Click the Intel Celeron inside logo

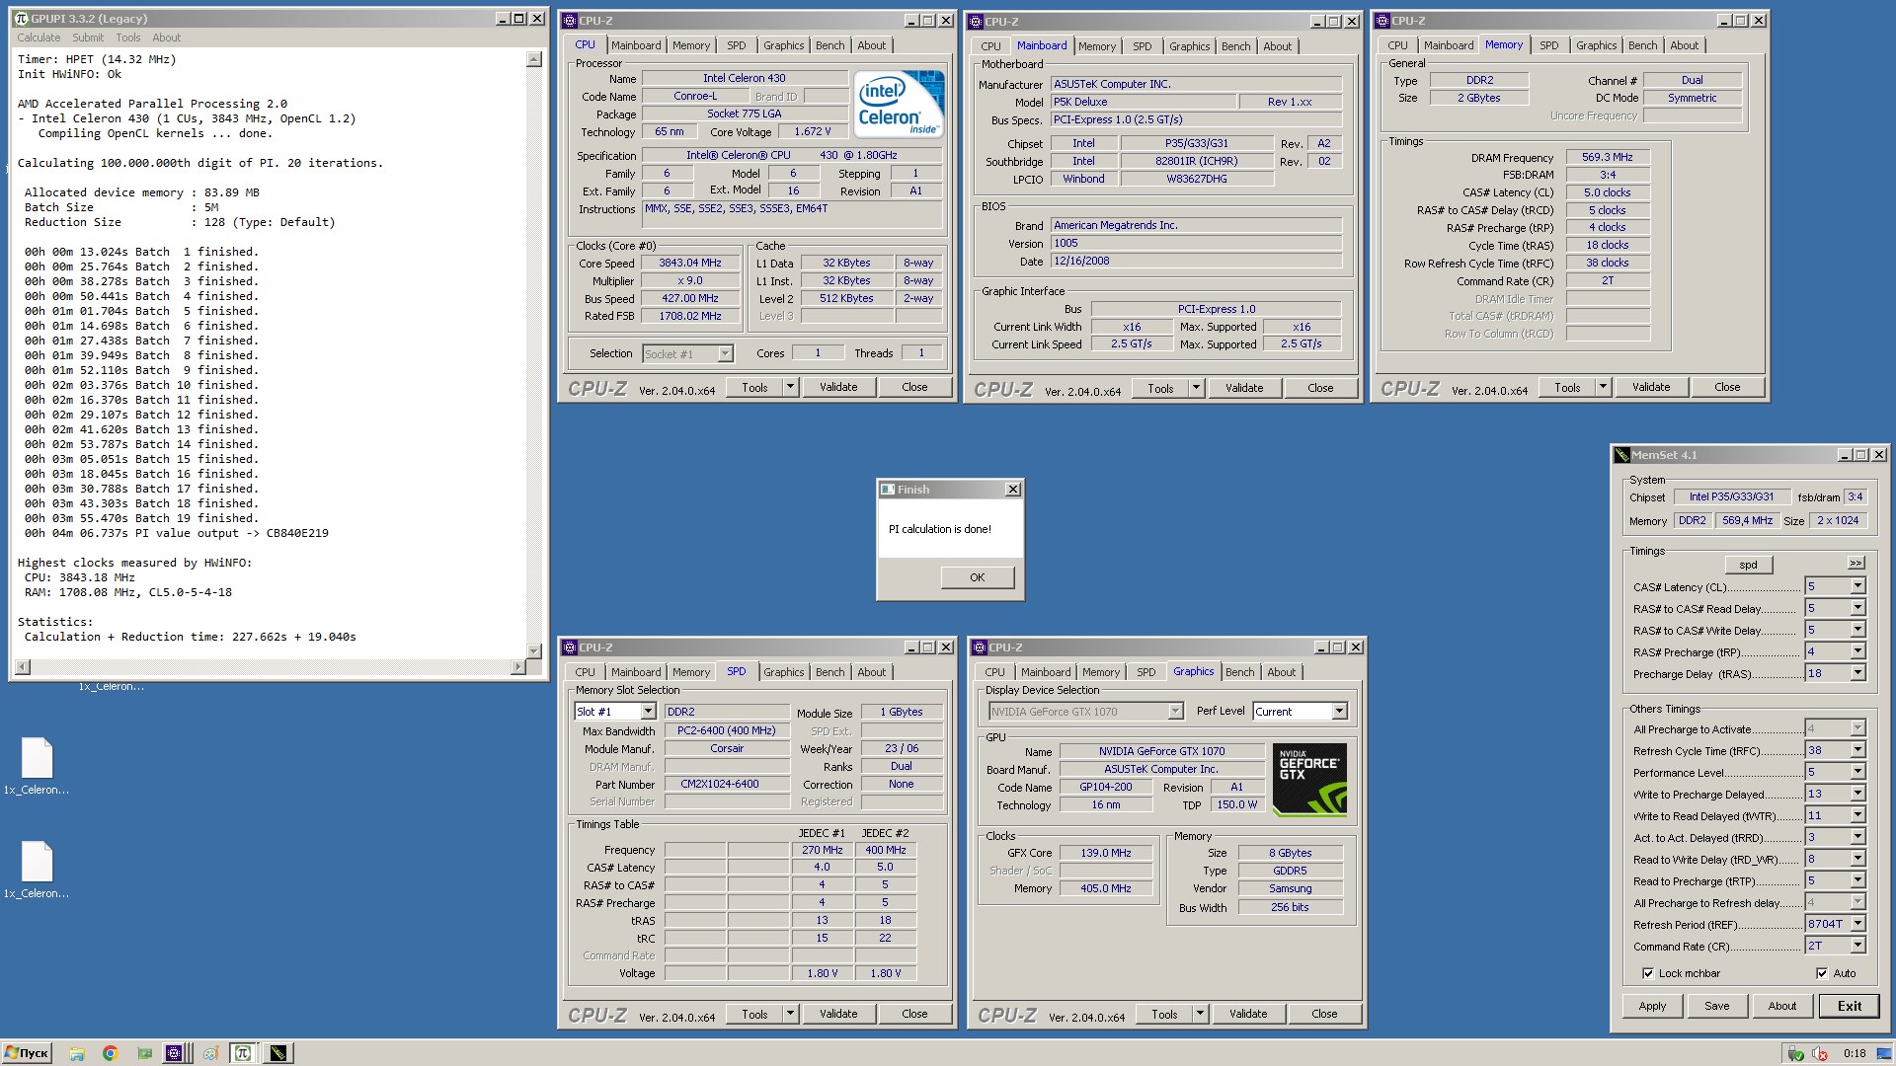coord(899,104)
